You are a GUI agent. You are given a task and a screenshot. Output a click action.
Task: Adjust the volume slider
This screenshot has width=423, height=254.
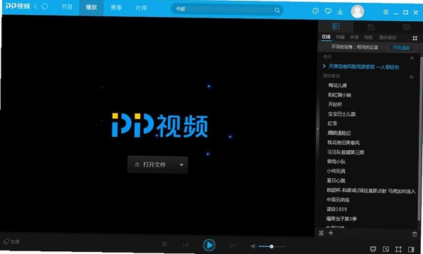[x=271, y=246]
